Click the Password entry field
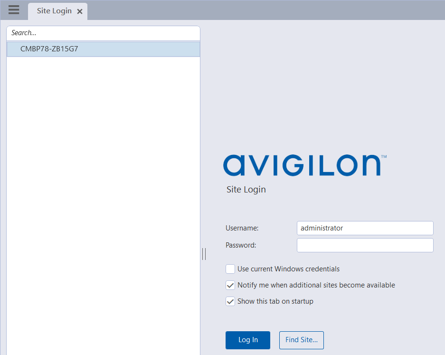Screen dimensions: 445x355 click(x=365, y=245)
